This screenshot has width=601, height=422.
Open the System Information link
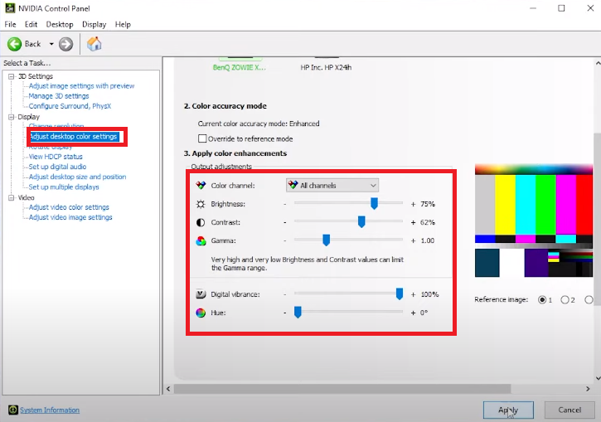[50, 410]
